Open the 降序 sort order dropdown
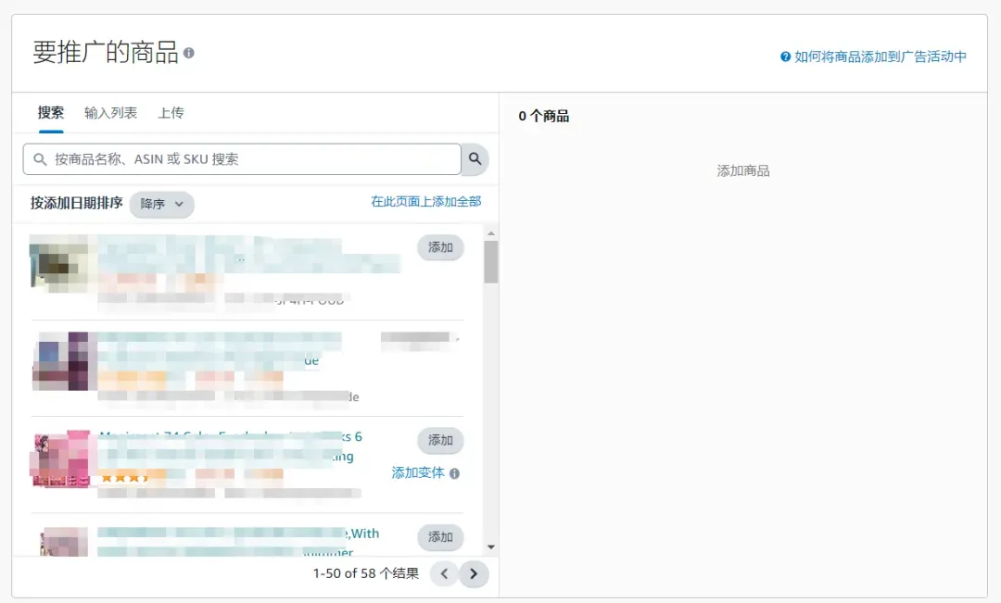The image size is (1001, 603). point(161,204)
